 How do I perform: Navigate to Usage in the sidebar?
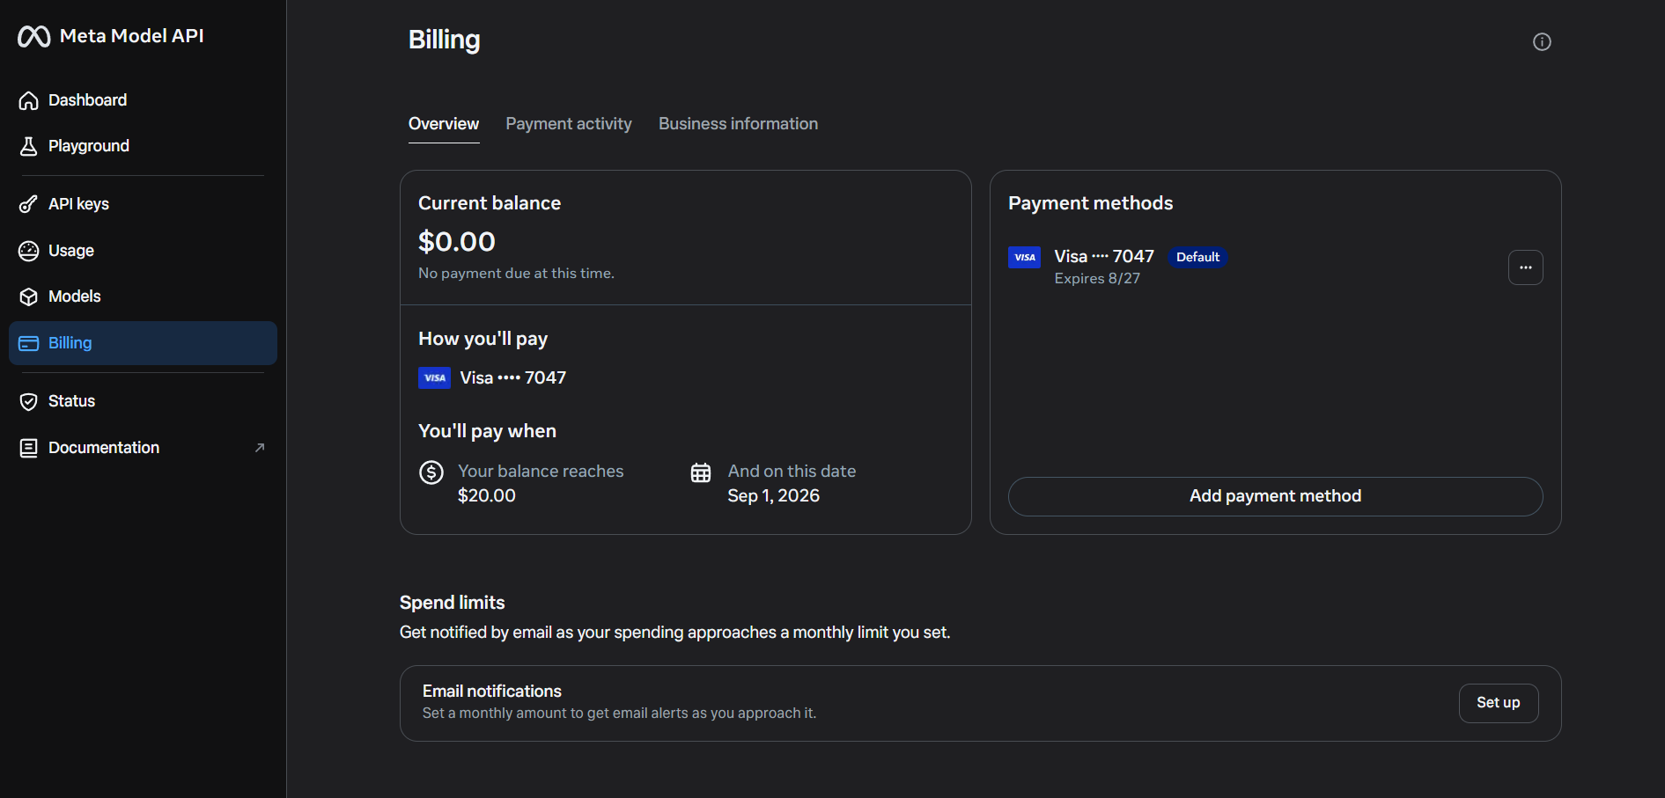click(x=143, y=251)
